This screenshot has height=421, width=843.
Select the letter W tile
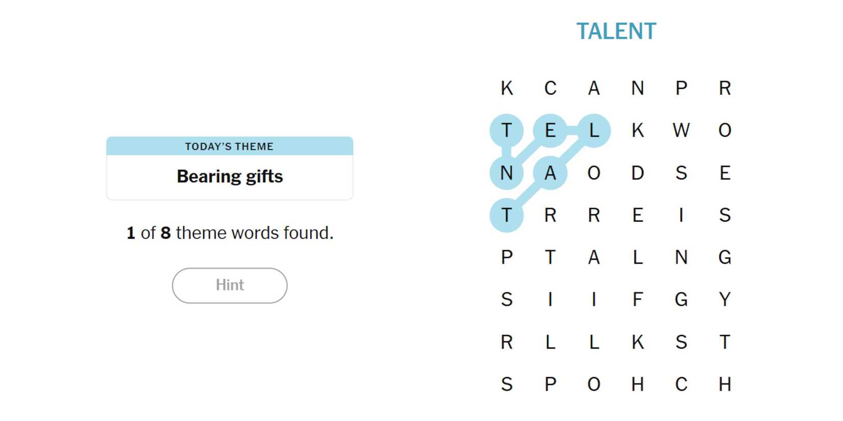681,131
